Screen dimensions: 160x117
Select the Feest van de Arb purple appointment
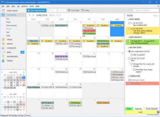pos(61,56)
